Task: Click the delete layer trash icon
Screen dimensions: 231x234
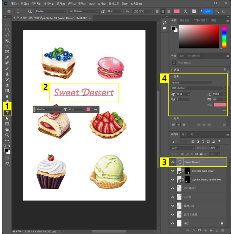Action: [223, 230]
